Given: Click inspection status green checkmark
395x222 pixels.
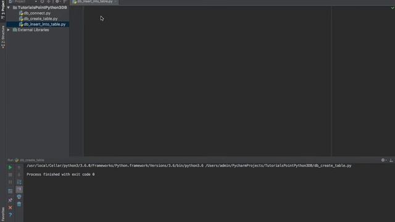Looking at the screenshot, I should [x=393, y=8].
